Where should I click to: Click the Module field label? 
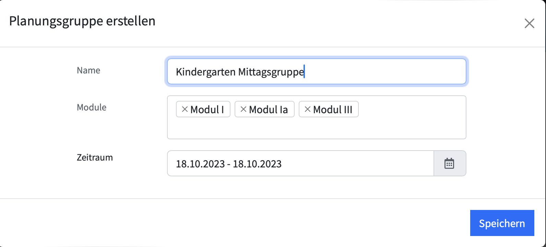tap(92, 107)
